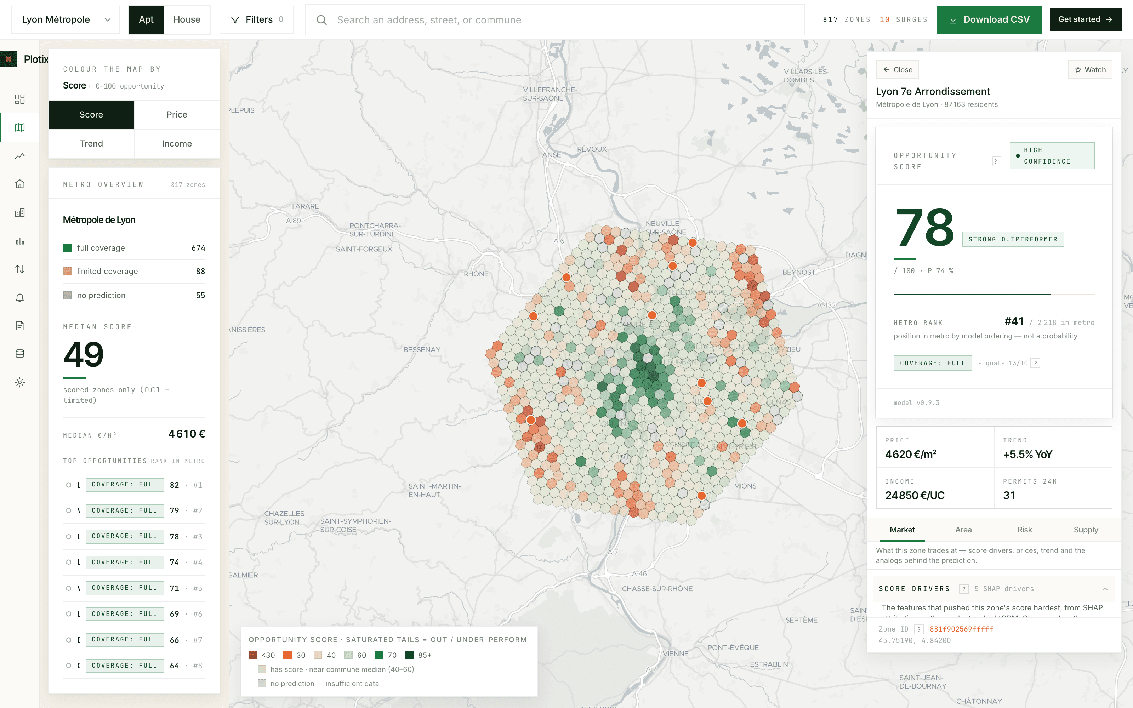Colour the map by Price

click(x=177, y=115)
